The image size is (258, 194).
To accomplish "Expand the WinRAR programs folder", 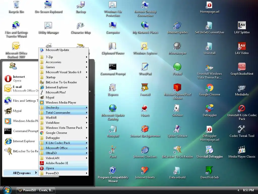I will tap(63, 118).
